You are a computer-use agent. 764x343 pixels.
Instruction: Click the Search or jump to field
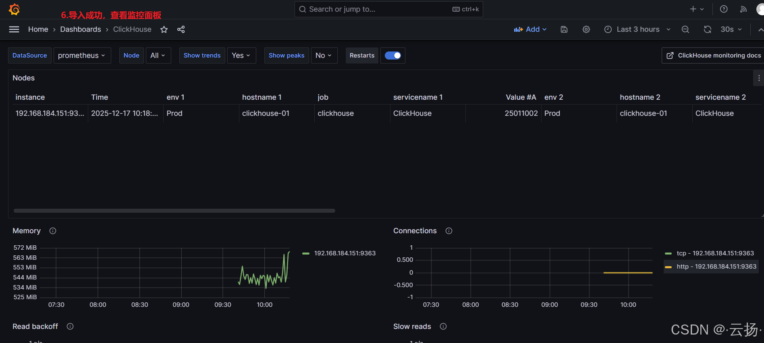pyautogui.click(x=388, y=9)
